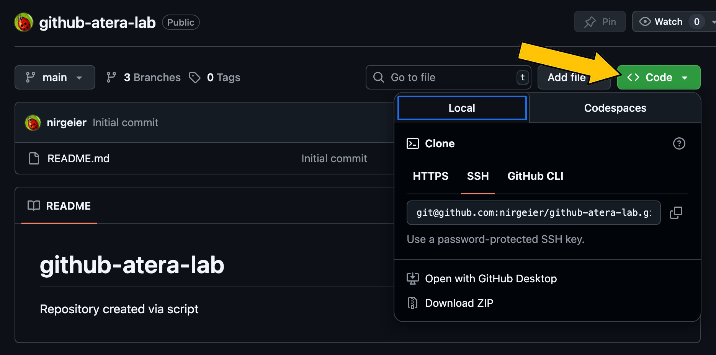Image resolution: width=716 pixels, height=355 pixels.
Task: Click the tag icon beside 0 Tags
Action: pos(195,77)
